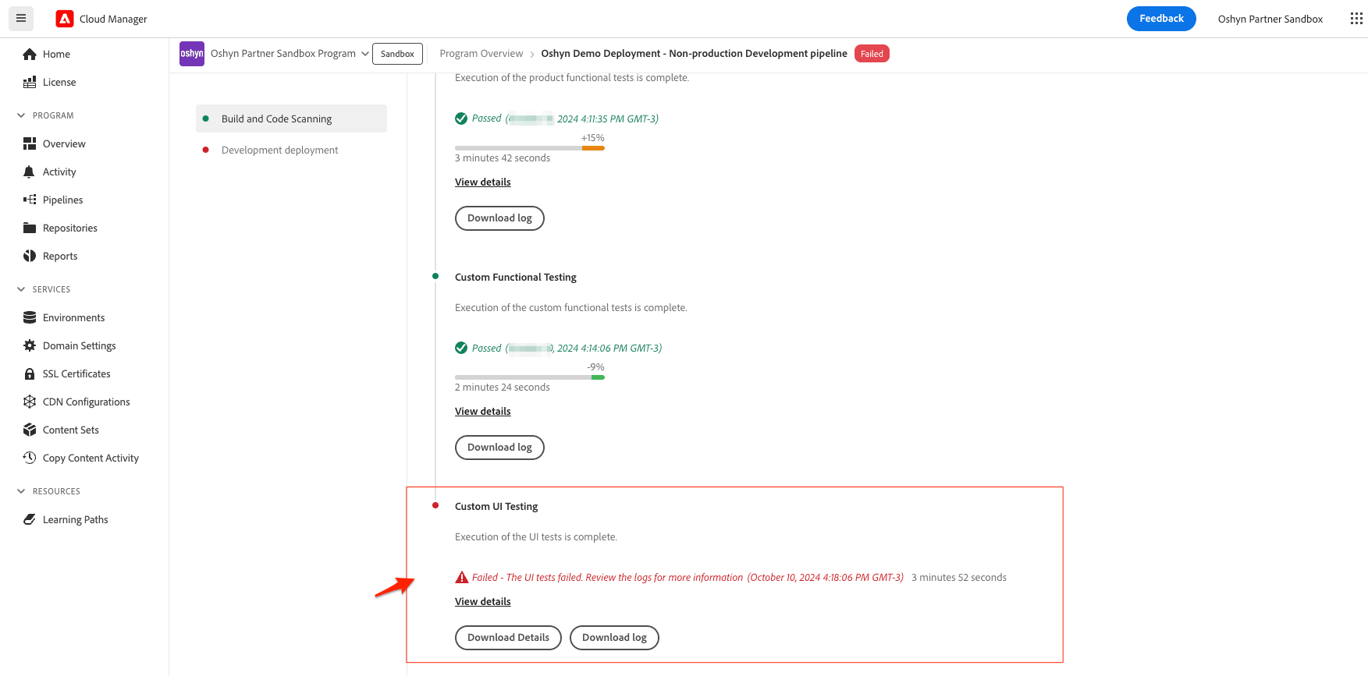1368x676 pixels.
Task: Click the Content Sets box icon
Action: point(30,430)
